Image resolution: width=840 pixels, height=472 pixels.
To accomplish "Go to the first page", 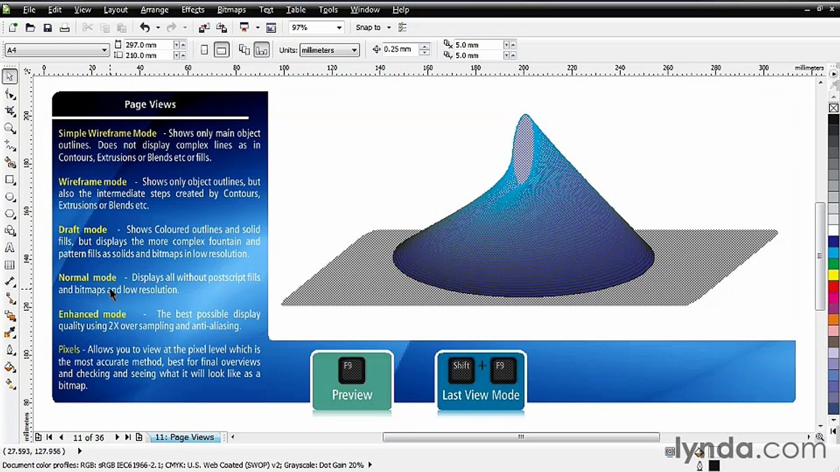I will click(49, 437).
